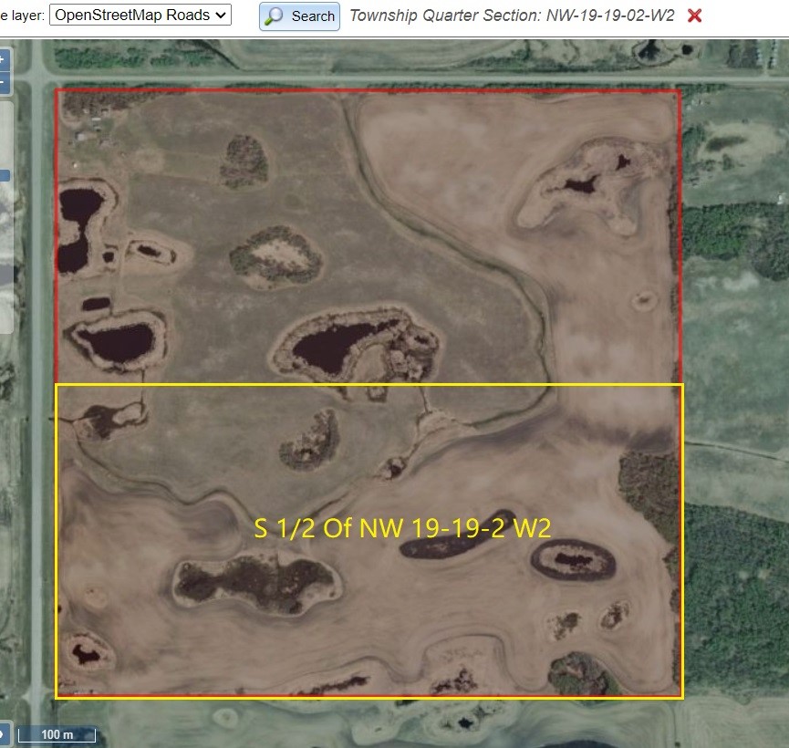Click the zoom slider handle on left edge

coord(5,176)
